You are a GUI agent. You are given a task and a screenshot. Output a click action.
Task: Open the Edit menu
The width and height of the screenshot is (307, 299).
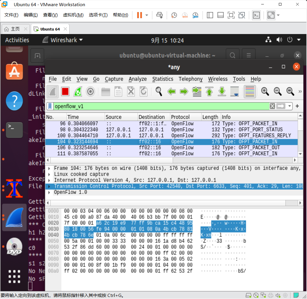[67, 79]
